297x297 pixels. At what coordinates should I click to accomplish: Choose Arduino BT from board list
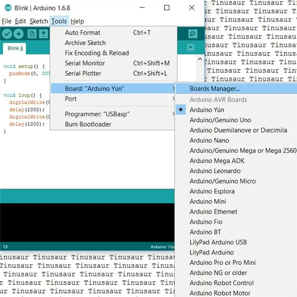click(x=237, y=232)
